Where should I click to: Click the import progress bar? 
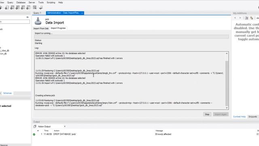click(132, 37)
